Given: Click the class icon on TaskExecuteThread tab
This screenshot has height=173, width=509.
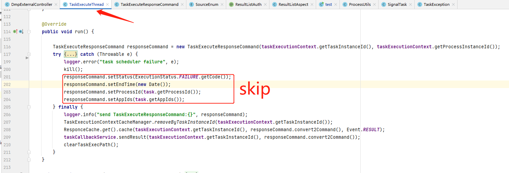Looking at the screenshot, I should click(65, 4).
